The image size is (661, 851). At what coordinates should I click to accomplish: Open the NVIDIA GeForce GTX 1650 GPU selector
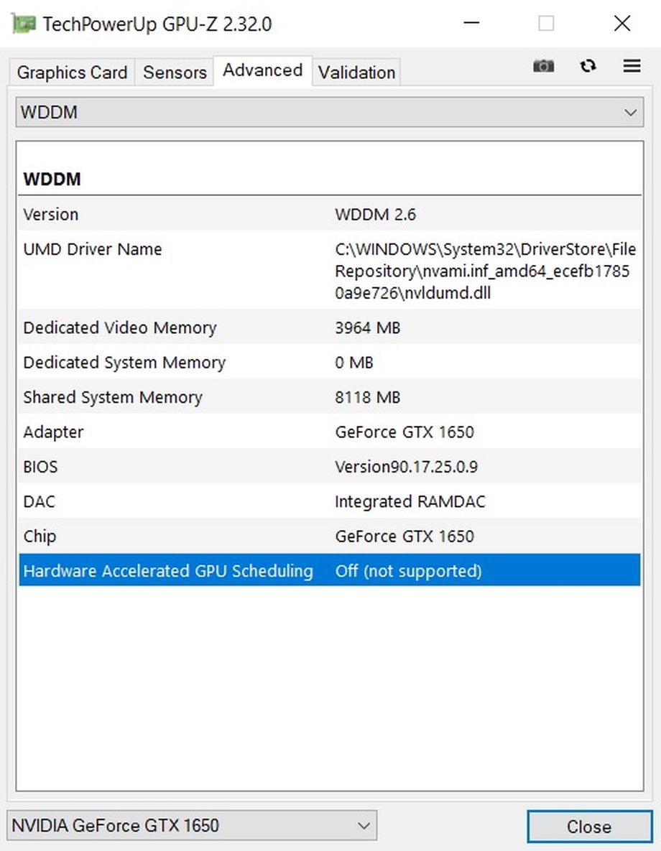pyautogui.click(x=192, y=825)
